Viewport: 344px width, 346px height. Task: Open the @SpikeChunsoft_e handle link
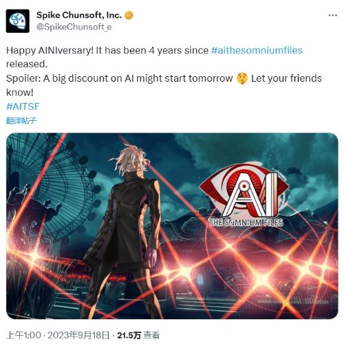click(x=74, y=27)
